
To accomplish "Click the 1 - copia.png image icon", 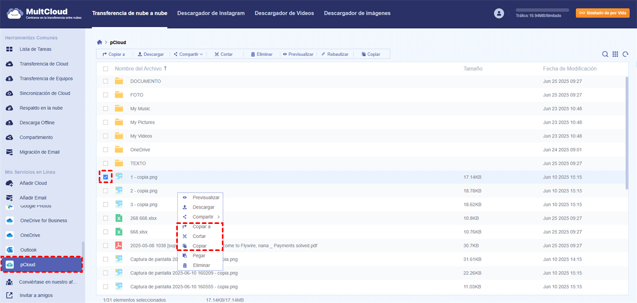I will [x=119, y=177].
